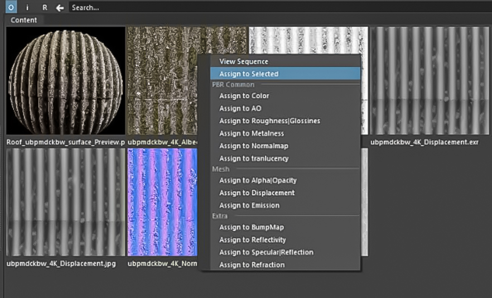This screenshot has height=298, width=492.
Task: Switch to the Content tab
Action: pyautogui.click(x=24, y=20)
